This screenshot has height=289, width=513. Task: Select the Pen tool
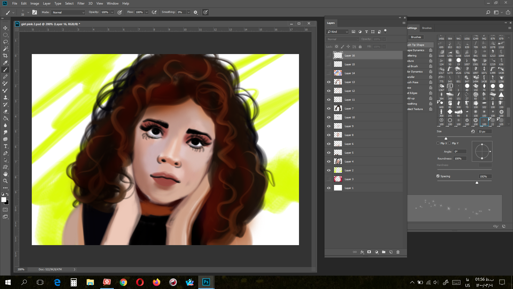(x=5, y=153)
